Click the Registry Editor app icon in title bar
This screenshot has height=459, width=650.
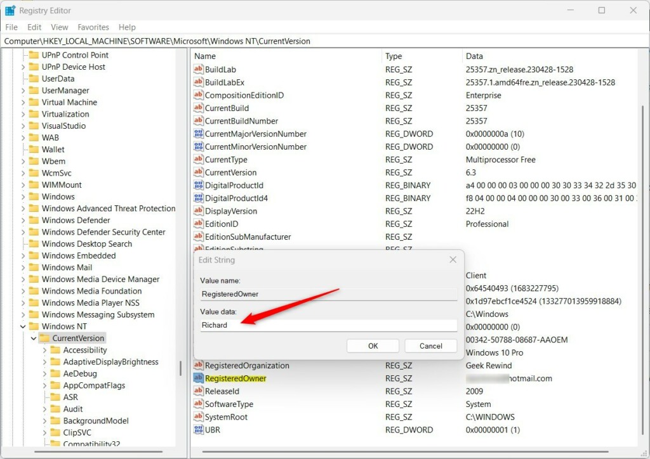click(x=10, y=10)
